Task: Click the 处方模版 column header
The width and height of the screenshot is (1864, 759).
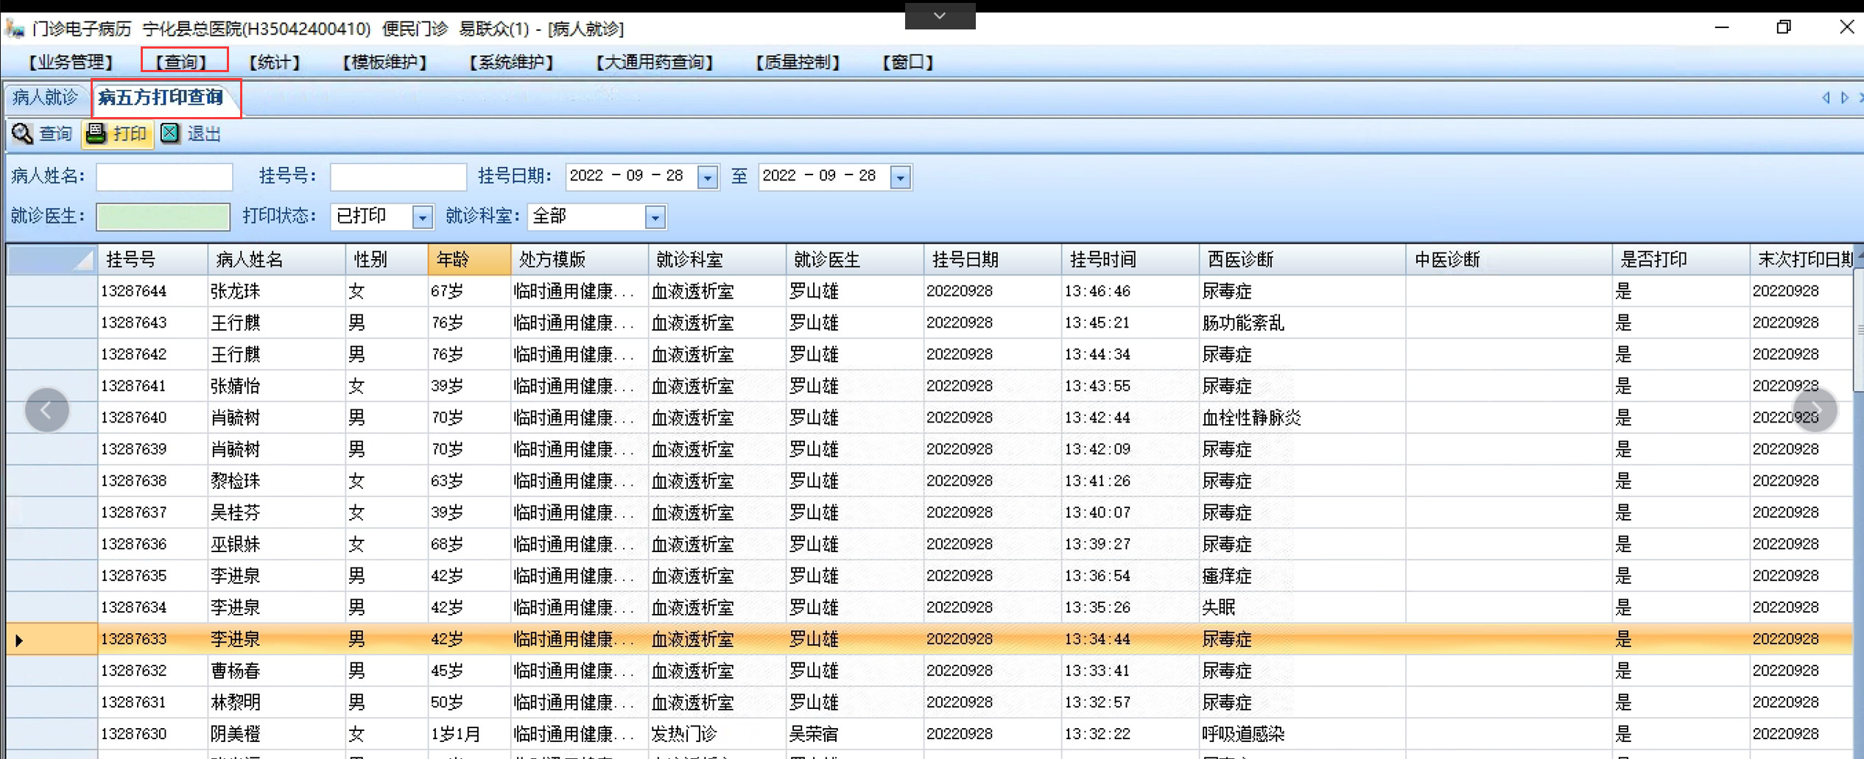Action: (x=579, y=260)
